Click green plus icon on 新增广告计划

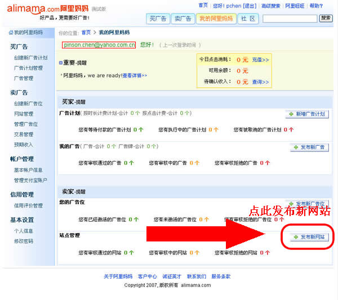coord(291,114)
